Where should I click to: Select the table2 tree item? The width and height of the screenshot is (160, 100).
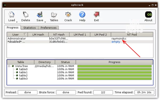23,75
